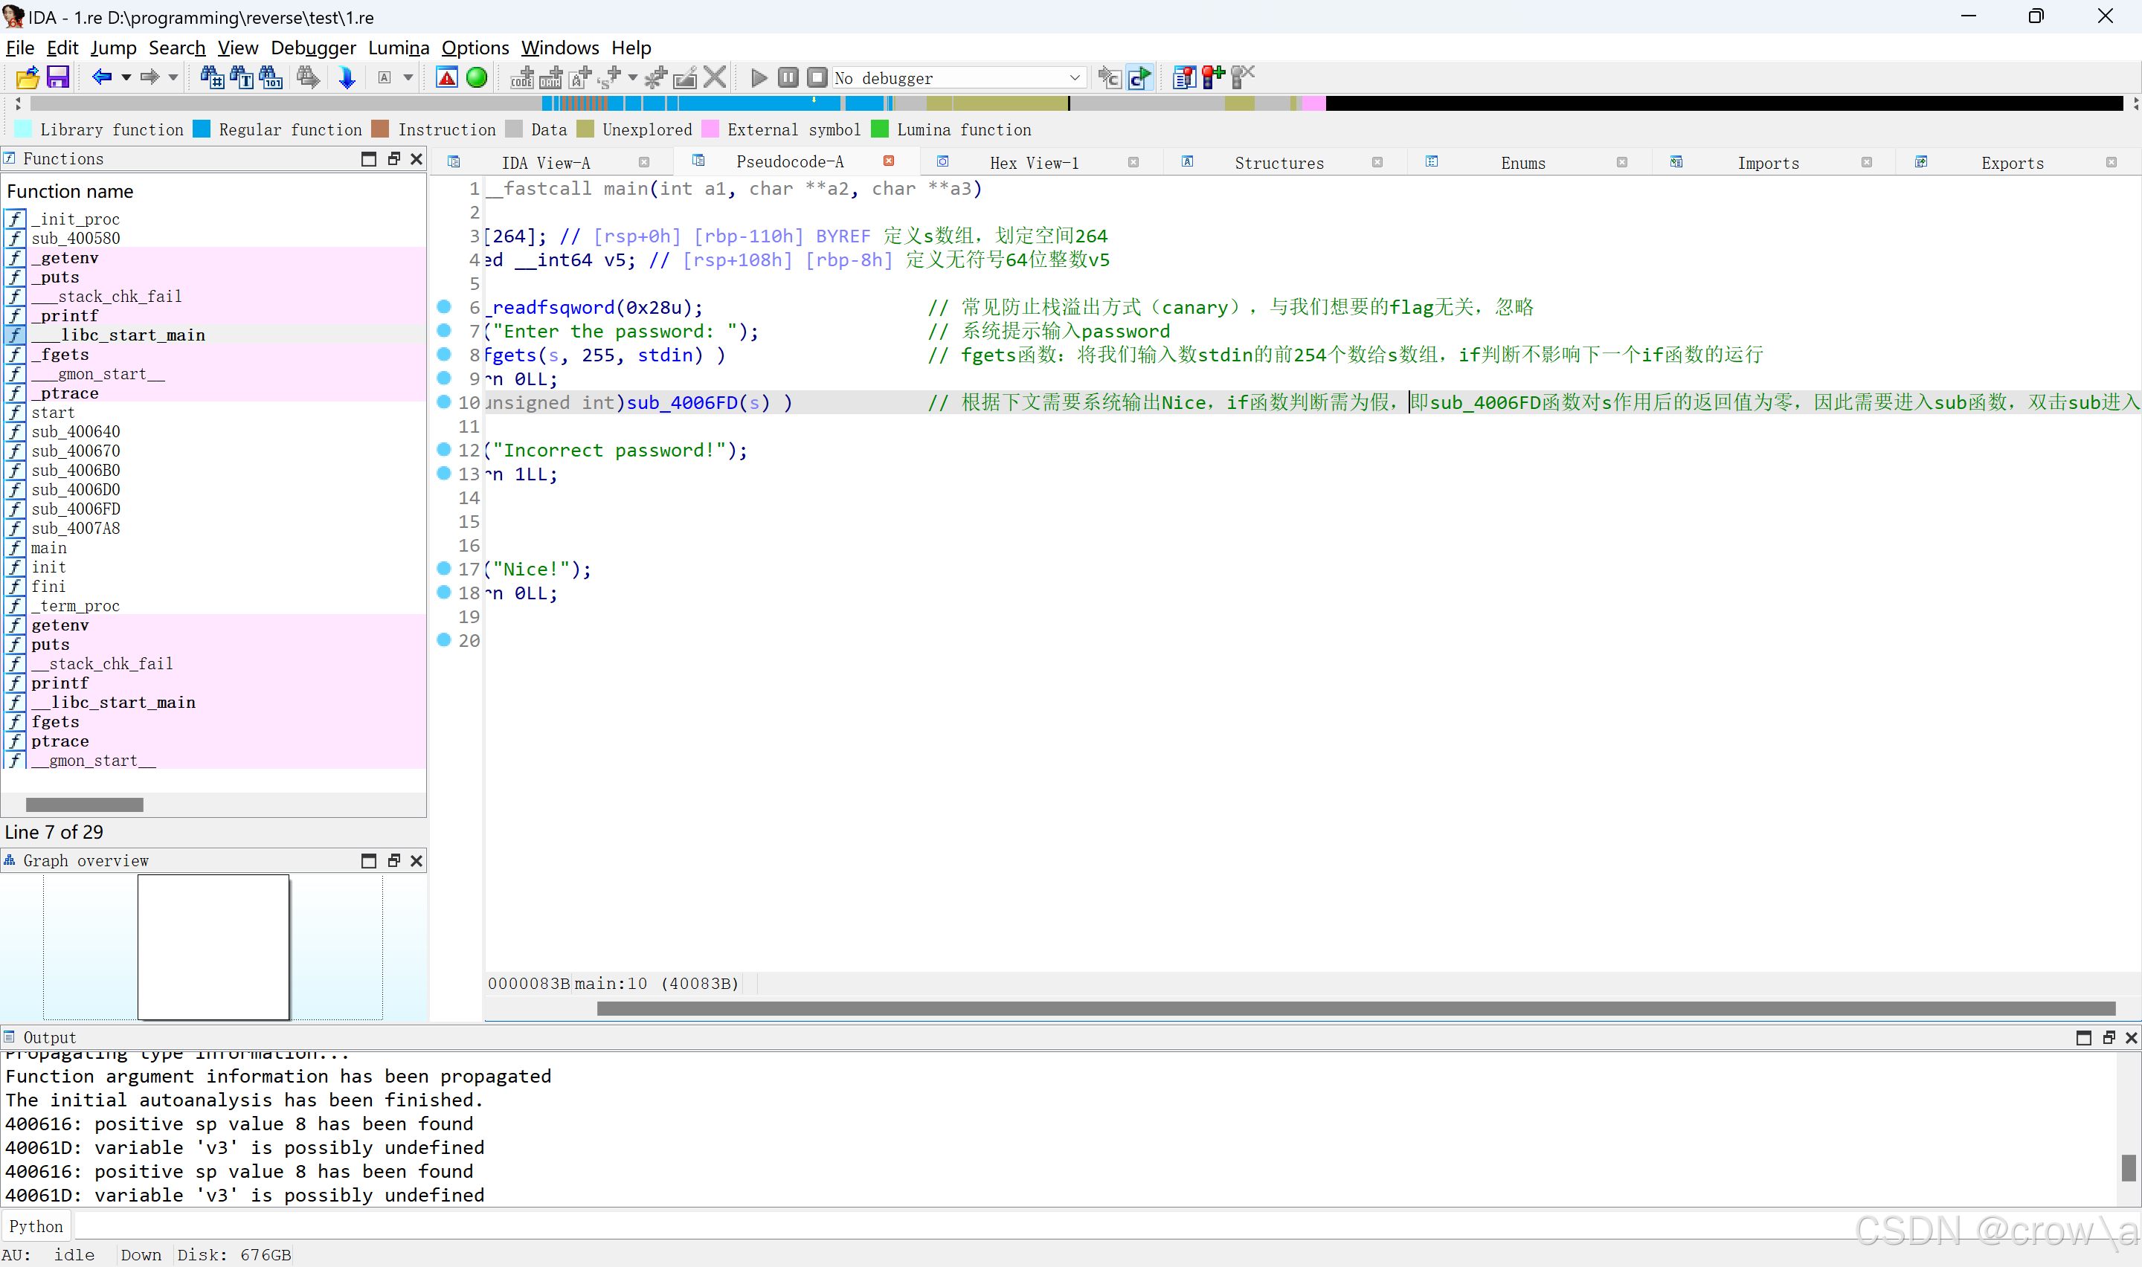This screenshot has width=2142, height=1267.
Task: Switch to the Python command line
Action: tap(36, 1226)
